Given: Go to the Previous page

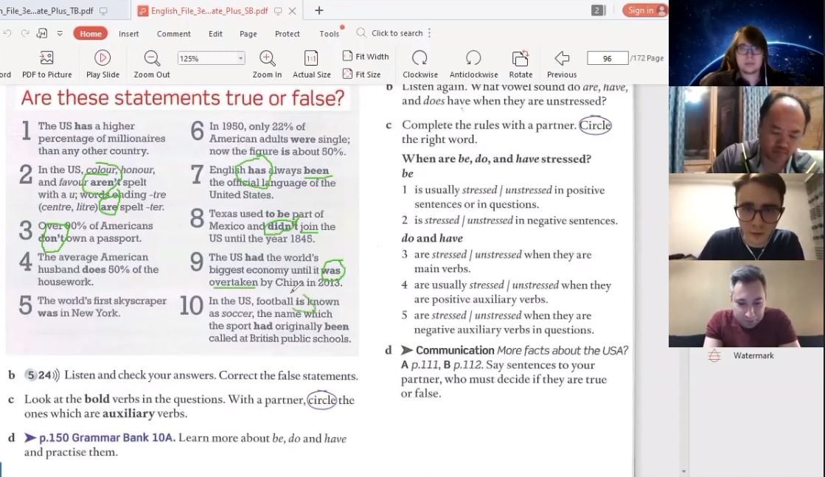Looking at the screenshot, I should (x=562, y=58).
